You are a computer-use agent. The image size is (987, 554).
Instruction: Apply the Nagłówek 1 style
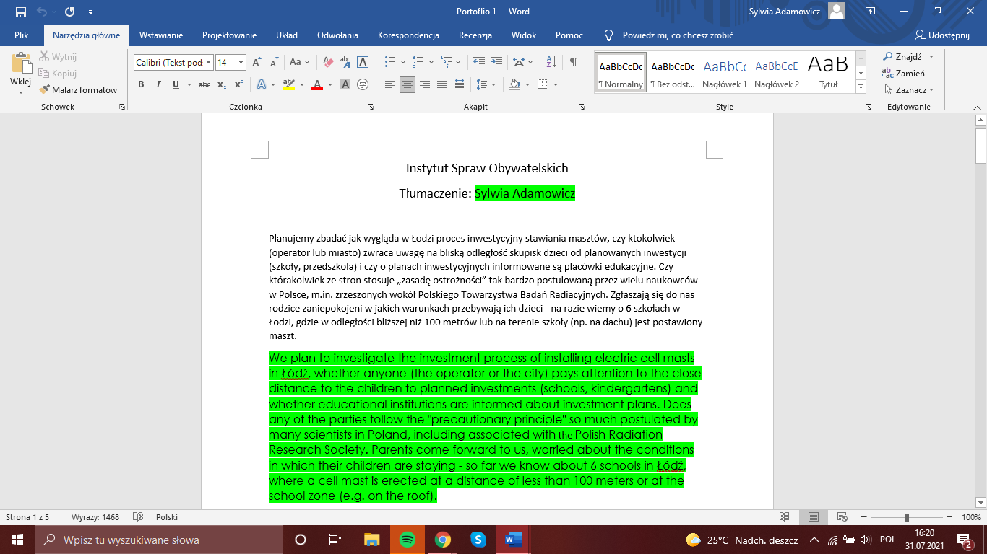(725, 73)
